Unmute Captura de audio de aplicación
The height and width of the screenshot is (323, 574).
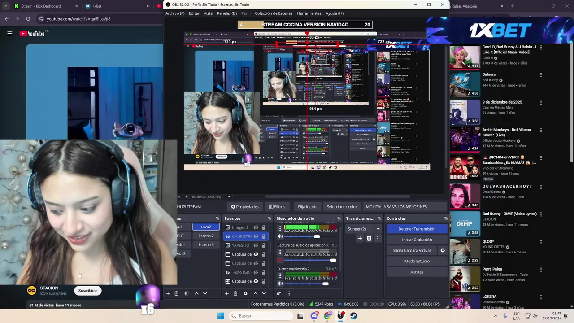(280, 260)
